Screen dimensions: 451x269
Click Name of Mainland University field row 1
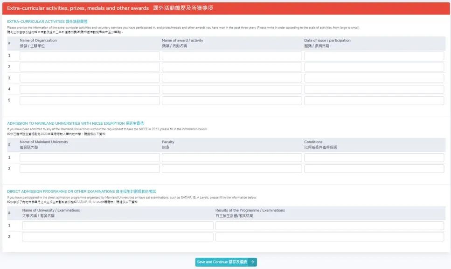tap(90, 158)
